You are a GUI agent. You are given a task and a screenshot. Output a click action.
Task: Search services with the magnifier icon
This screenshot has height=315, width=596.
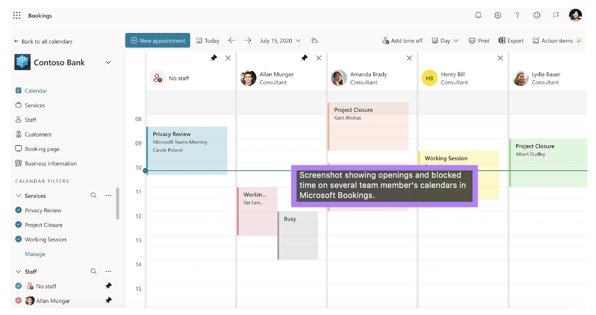point(93,196)
